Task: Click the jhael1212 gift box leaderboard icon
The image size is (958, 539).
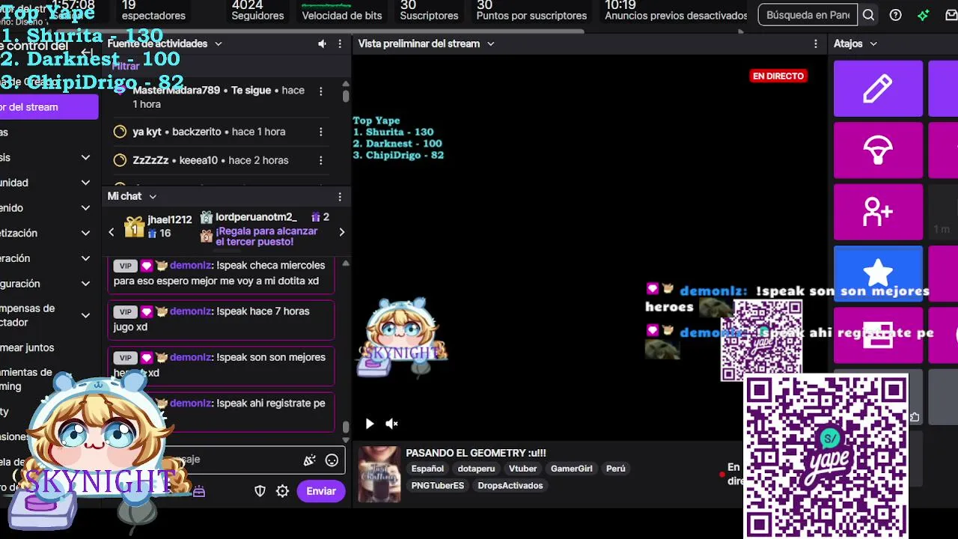Action: click(x=135, y=226)
